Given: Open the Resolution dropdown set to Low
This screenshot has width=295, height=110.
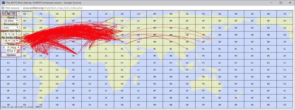Looking at the screenshot, I should [x=11, y=28].
